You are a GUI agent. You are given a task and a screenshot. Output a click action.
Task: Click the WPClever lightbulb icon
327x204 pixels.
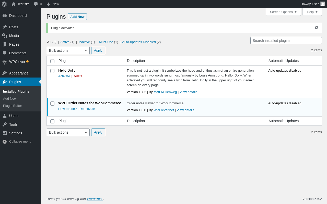coord(5,62)
